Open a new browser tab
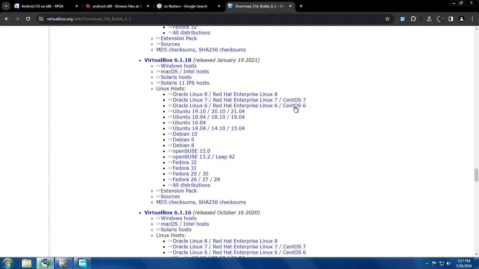The height and width of the screenshot is (269, 479). click(x=301, y=6)
